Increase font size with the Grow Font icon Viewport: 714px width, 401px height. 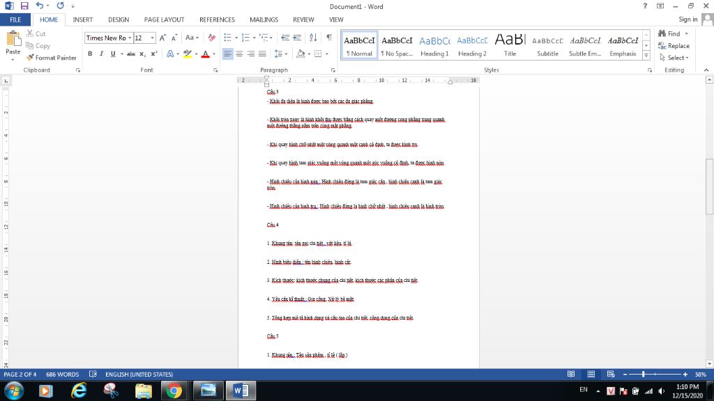click(162, 38)
